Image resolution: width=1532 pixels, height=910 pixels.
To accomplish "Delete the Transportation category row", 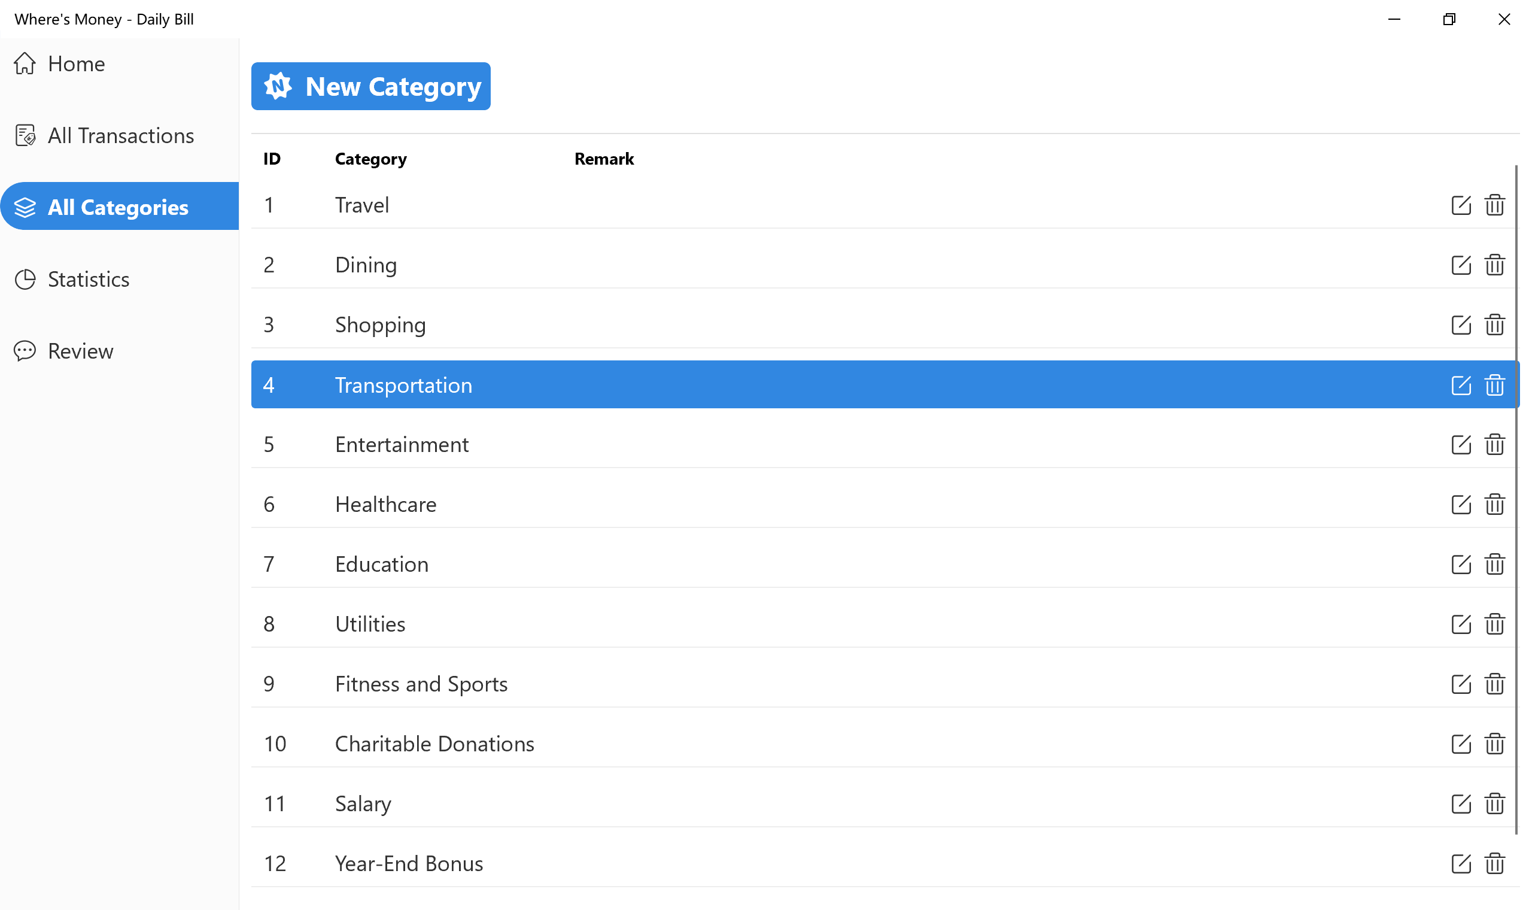I will pyautogui.click(x=1494, y=385).
